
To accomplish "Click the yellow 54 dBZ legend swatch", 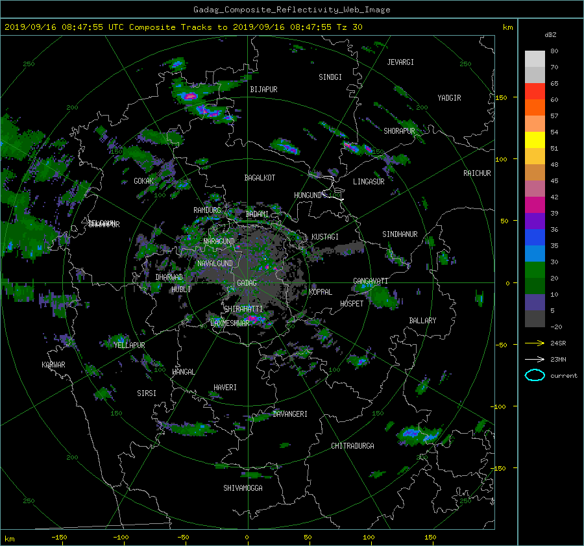I will click(x=535, y=140).
